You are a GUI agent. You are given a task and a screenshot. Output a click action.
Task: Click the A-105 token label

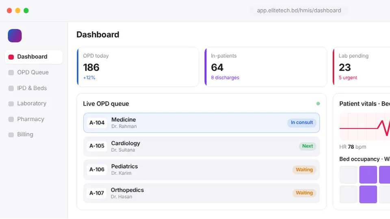point(97,146)
